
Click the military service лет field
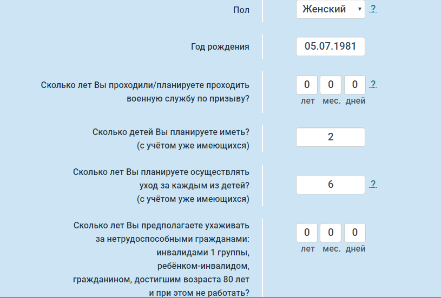coord(307,84)
